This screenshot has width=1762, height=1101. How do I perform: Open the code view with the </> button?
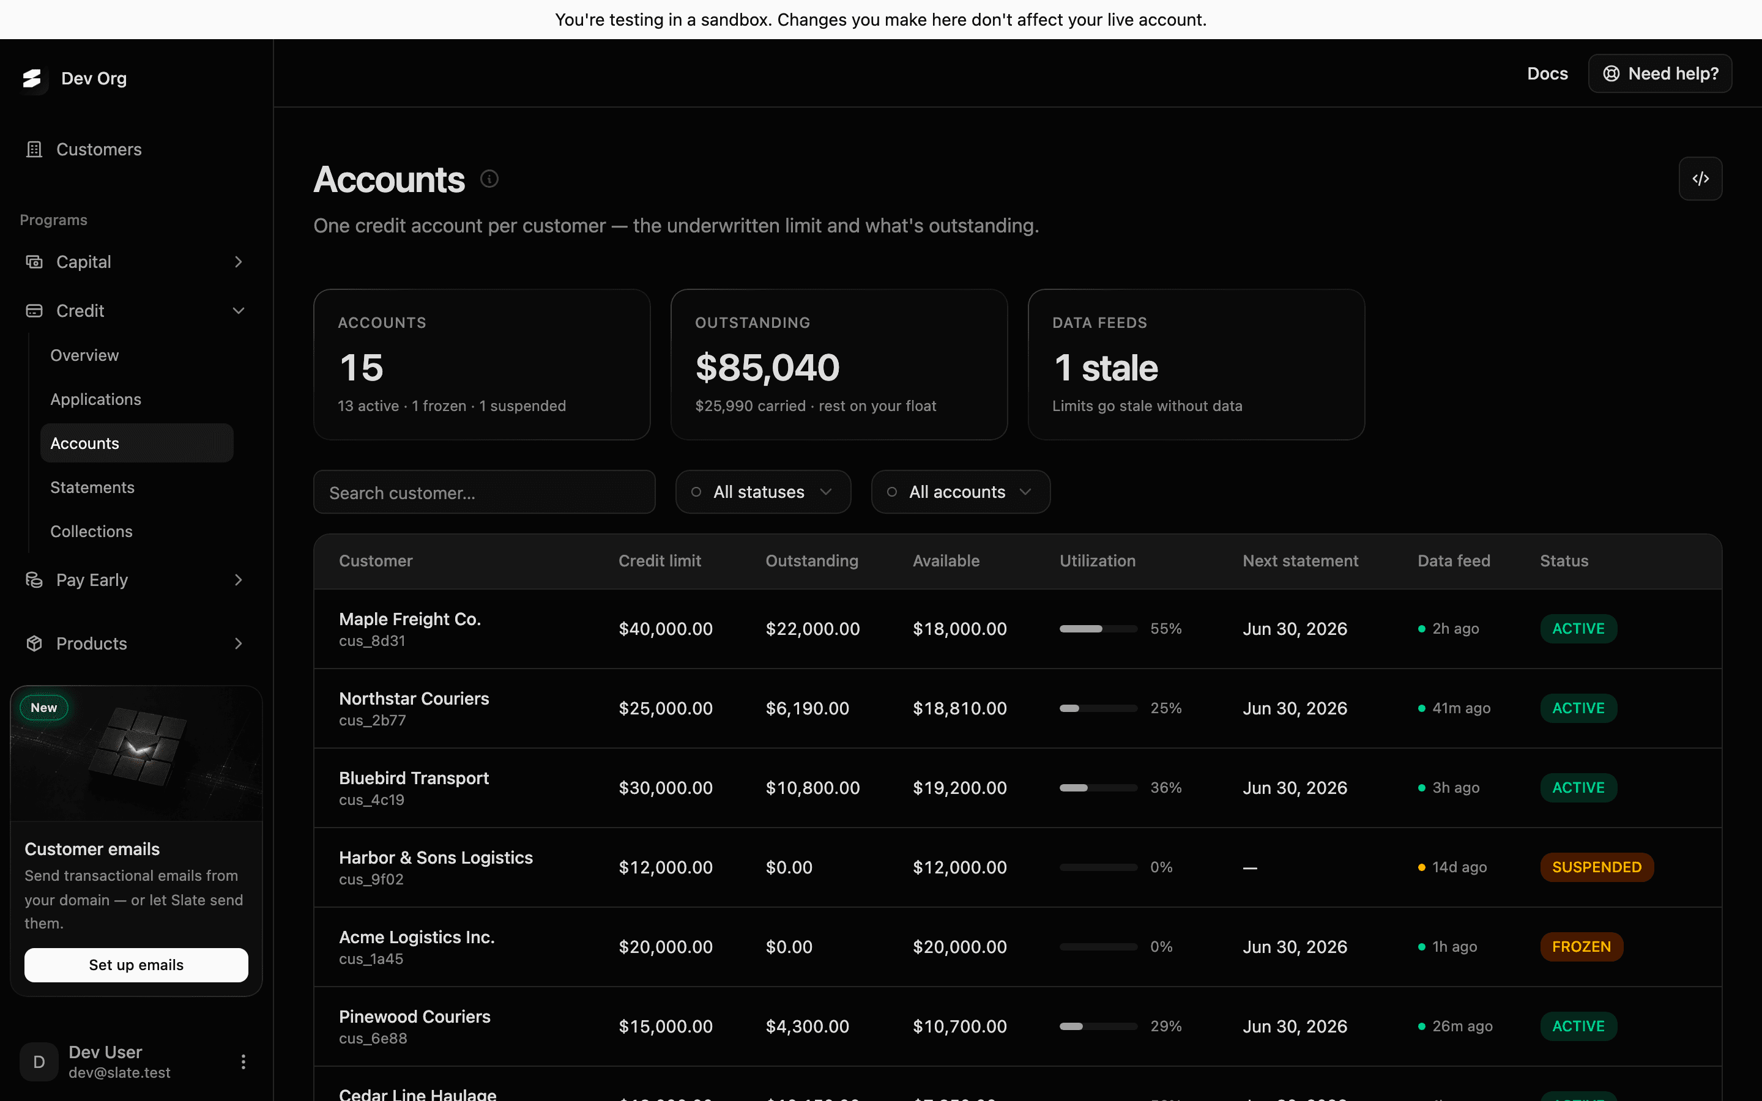pyautogui.click(x=1700, y=179)
